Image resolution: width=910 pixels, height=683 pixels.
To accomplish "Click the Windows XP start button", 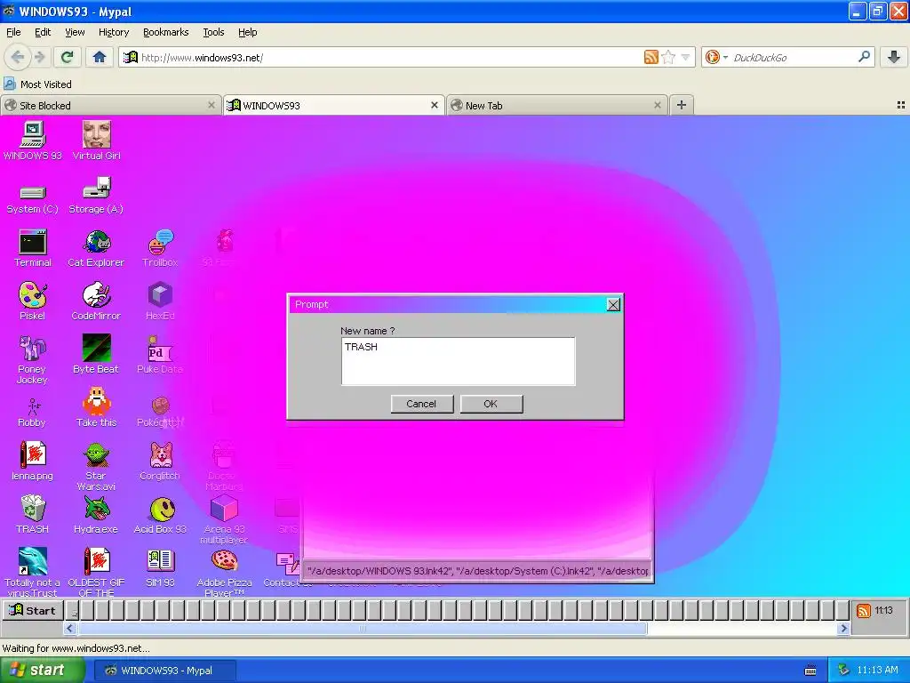I will tap(42, 670).
